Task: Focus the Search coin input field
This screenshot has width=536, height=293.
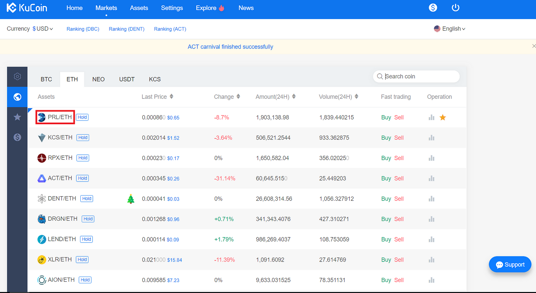Action: tap(416, 76)
